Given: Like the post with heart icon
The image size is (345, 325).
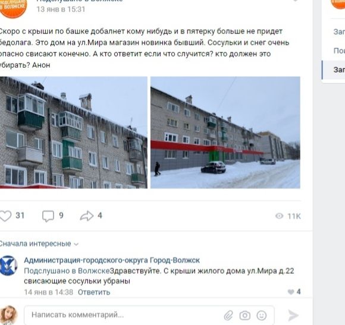Looking at the screenshot, I should [x=5, y=216].
